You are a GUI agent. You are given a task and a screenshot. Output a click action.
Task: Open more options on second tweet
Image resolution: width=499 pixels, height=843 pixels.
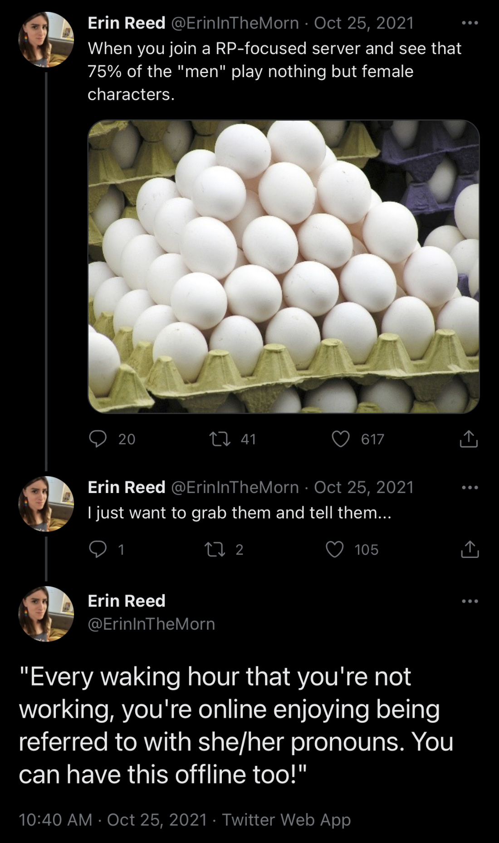tap(470, 488)
